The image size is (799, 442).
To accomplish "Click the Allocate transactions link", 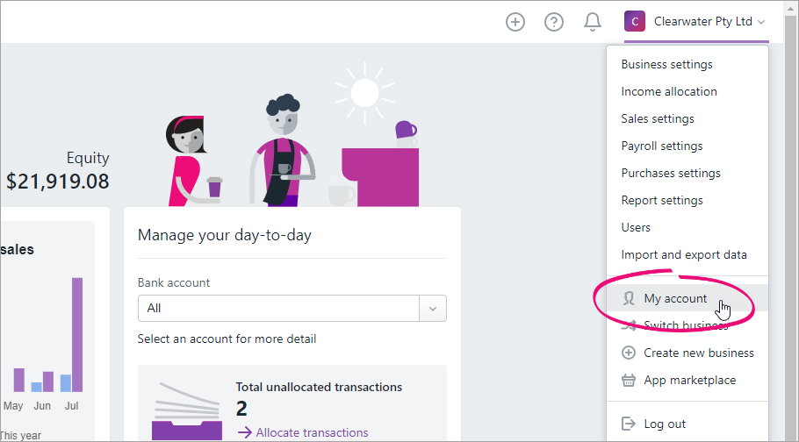I will click(x=312, y=432).
